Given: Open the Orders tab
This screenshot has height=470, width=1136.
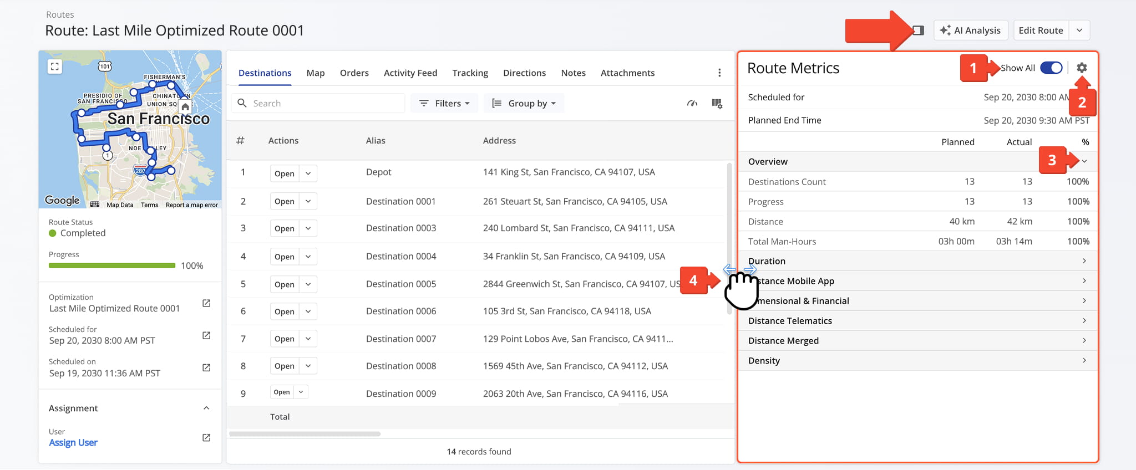Looking at the screenshot, I should pyautogui.click(x=354, y=73).
